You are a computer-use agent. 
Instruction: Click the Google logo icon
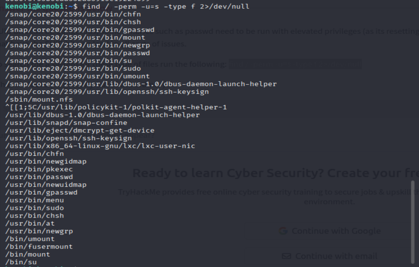(283, 231)
